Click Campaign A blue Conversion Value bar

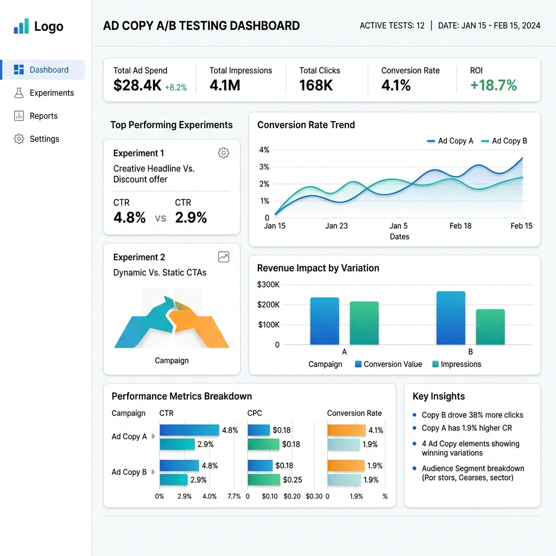tap(325, 321)
